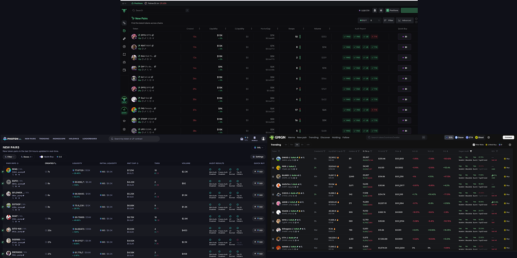Open the graduation cap icon in left sidebar

[x=124, y=121]
